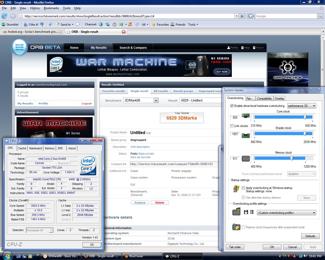Open the Benchmark 3DMark06 dropdown
Image resolution: width=325 pixels, height=260 pixels.
click(141, 100)
